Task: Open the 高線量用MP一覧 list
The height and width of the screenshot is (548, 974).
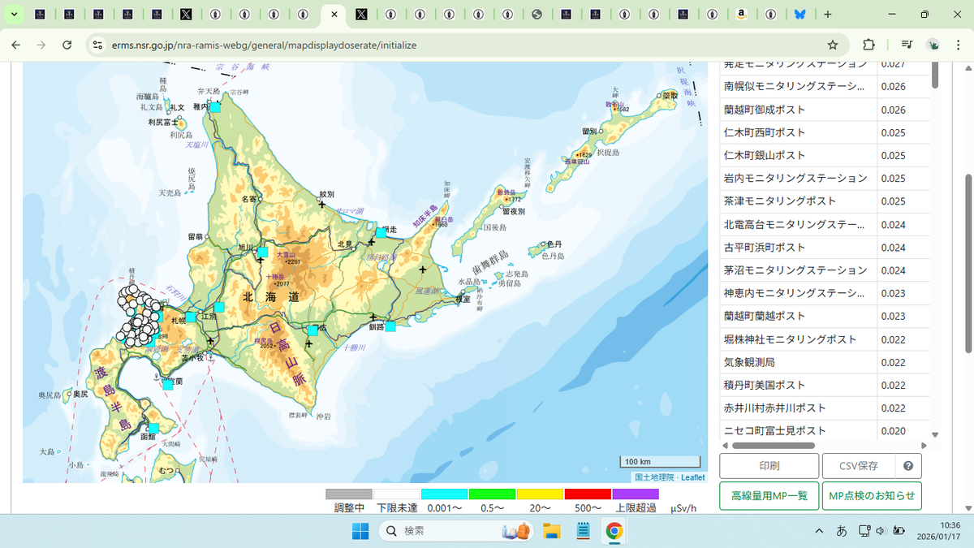Action: [769, 496]
